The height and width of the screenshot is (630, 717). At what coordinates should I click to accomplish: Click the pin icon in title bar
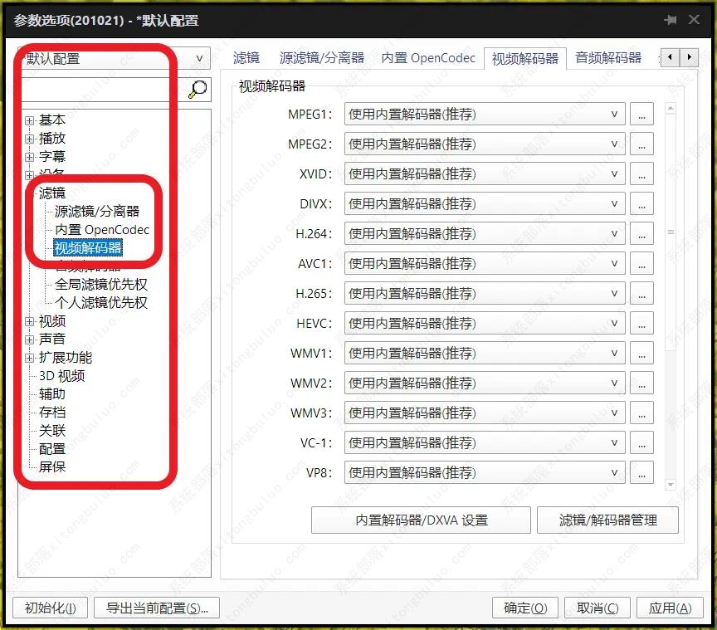click(x=670, y=20)
